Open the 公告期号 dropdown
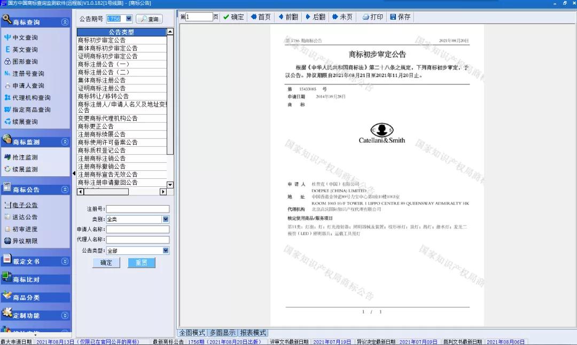The height and width of the screenshot is (345, 577). (130, 19)
